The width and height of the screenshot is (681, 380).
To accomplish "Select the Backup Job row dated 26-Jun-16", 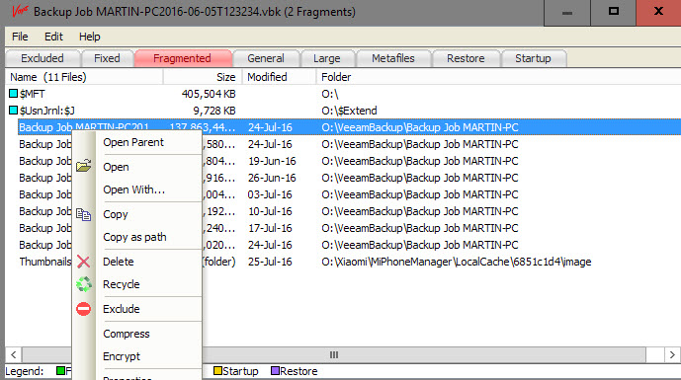I will (x=343, y=178).
